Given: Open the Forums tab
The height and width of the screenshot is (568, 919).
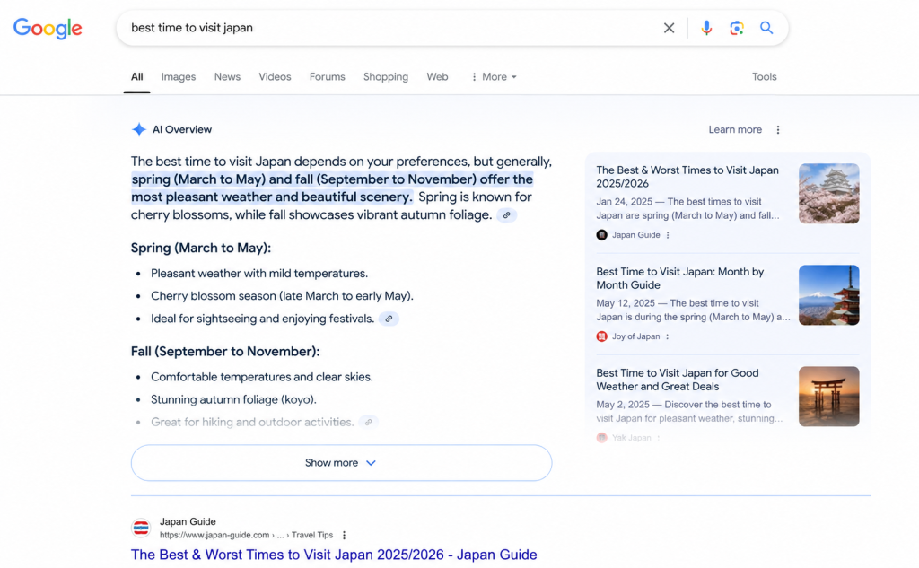Looking at the screenshot, I should 327,77.
